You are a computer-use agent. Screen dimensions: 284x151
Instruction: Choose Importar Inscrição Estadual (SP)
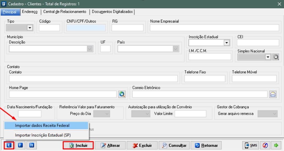pos(43,135)
